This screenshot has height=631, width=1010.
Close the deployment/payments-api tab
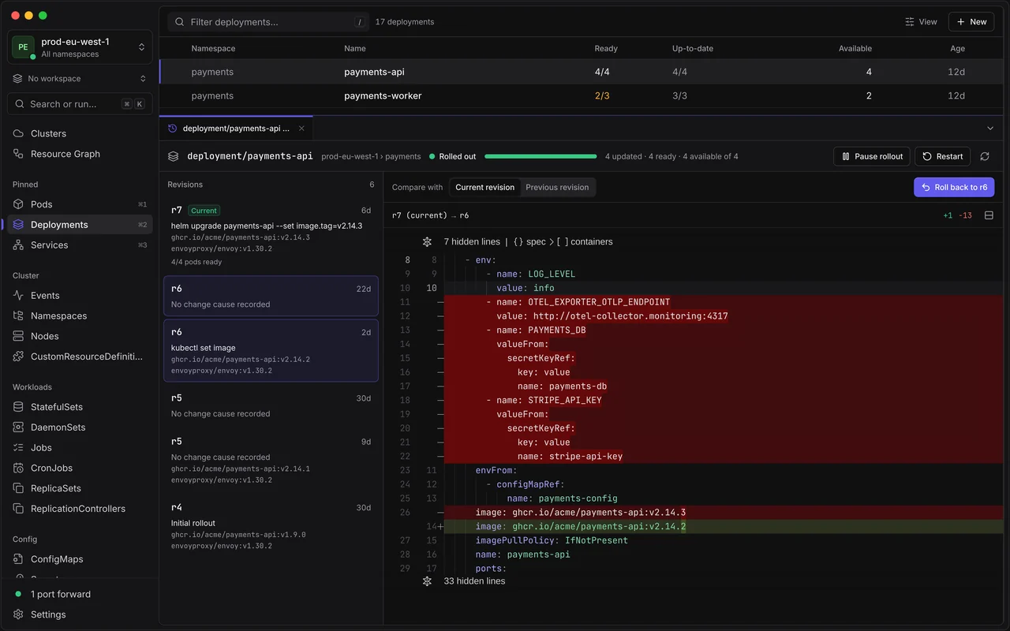point(302,128)
